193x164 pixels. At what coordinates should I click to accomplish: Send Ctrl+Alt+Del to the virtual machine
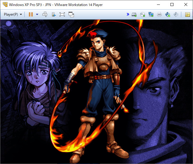45,14
